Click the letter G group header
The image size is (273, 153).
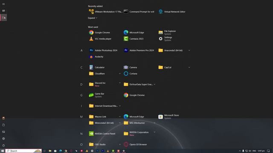81,95
